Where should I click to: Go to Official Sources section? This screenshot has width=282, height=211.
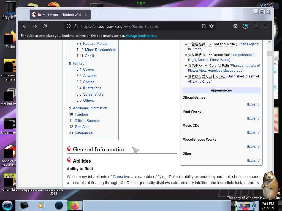tap(87, 121)
